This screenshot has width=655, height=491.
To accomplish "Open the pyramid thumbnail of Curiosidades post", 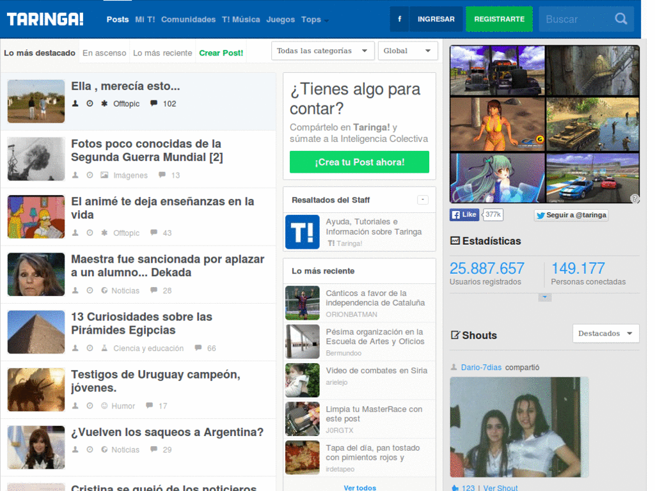I will 36,332.
